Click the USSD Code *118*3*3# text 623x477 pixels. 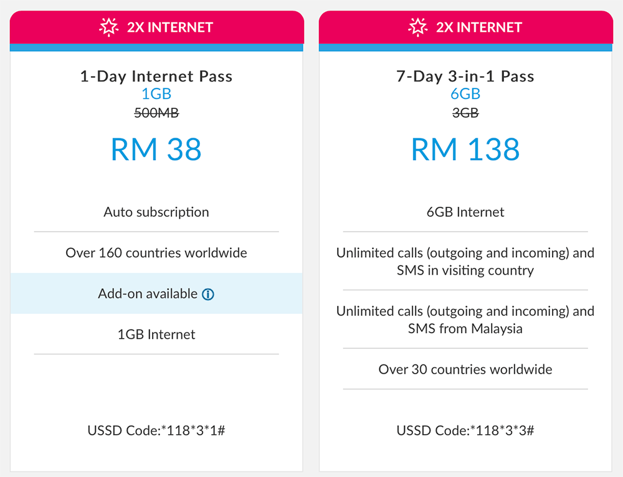pyautogui.click(x=465, y=430)
